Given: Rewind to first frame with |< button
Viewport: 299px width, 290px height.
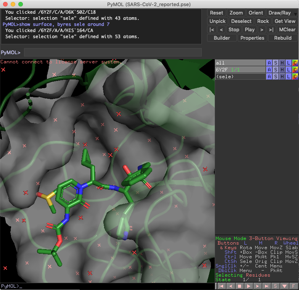Looking at the screenshot, I should [x=212, y=30].
